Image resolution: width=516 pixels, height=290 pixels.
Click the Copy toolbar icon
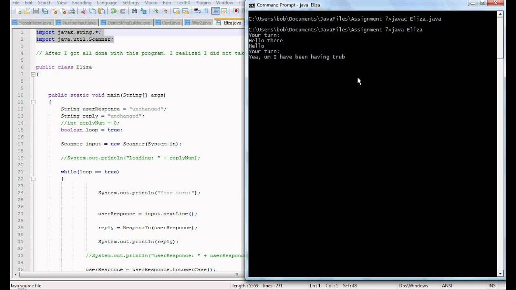coord(92,11)
